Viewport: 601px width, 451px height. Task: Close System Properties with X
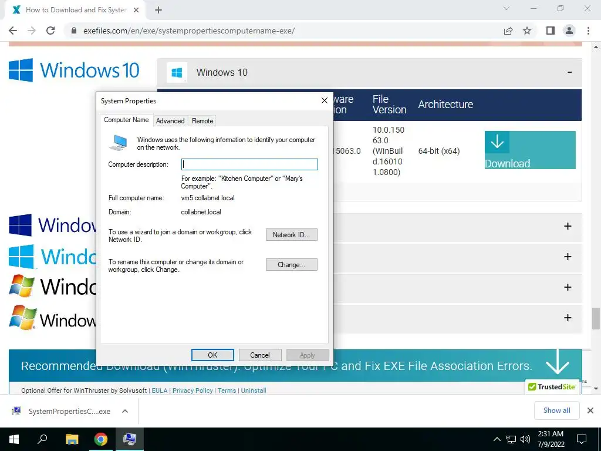coord(324,100)
